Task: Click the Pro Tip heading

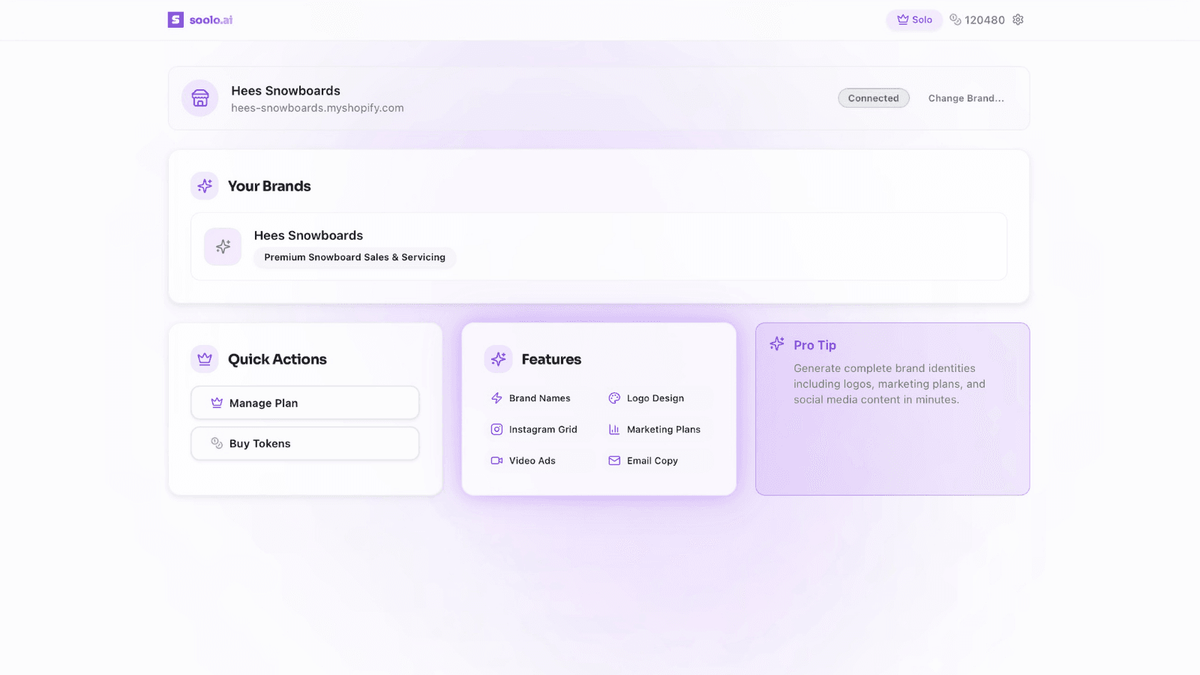Action: click(815, 345)
